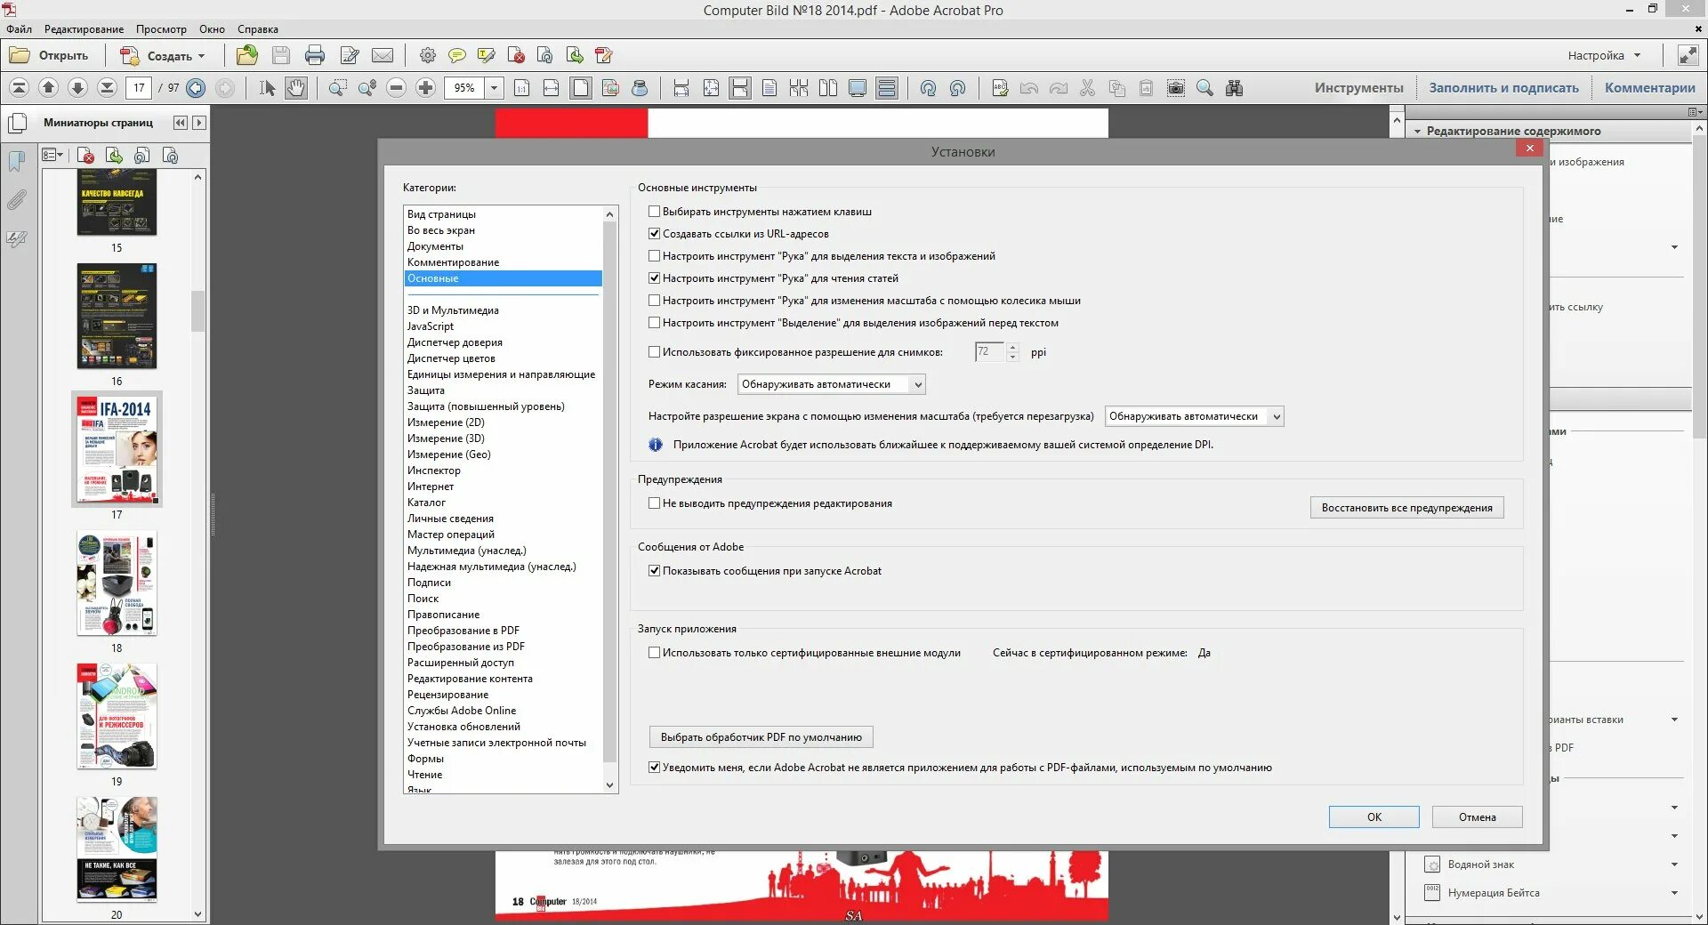Click the gear icon in the top toolbar
Viewport: 1708px width, 925px height.
click(x=428, y=55)
